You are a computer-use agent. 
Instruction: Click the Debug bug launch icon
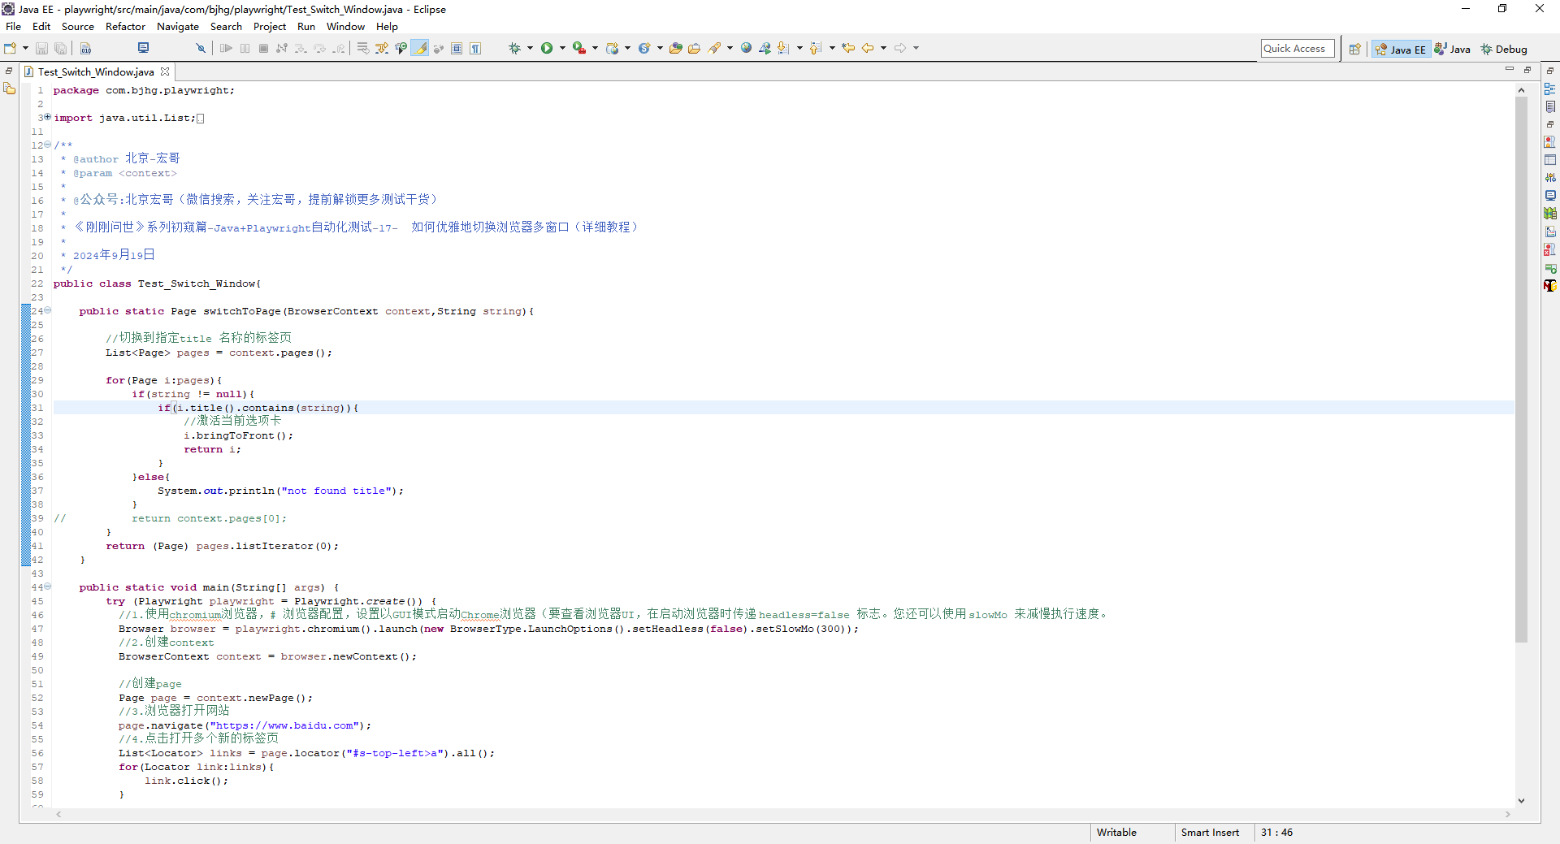point(514,49)
